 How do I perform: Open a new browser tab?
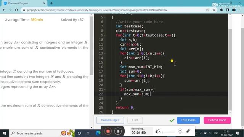pyautogui.click(x=51, y=3)
